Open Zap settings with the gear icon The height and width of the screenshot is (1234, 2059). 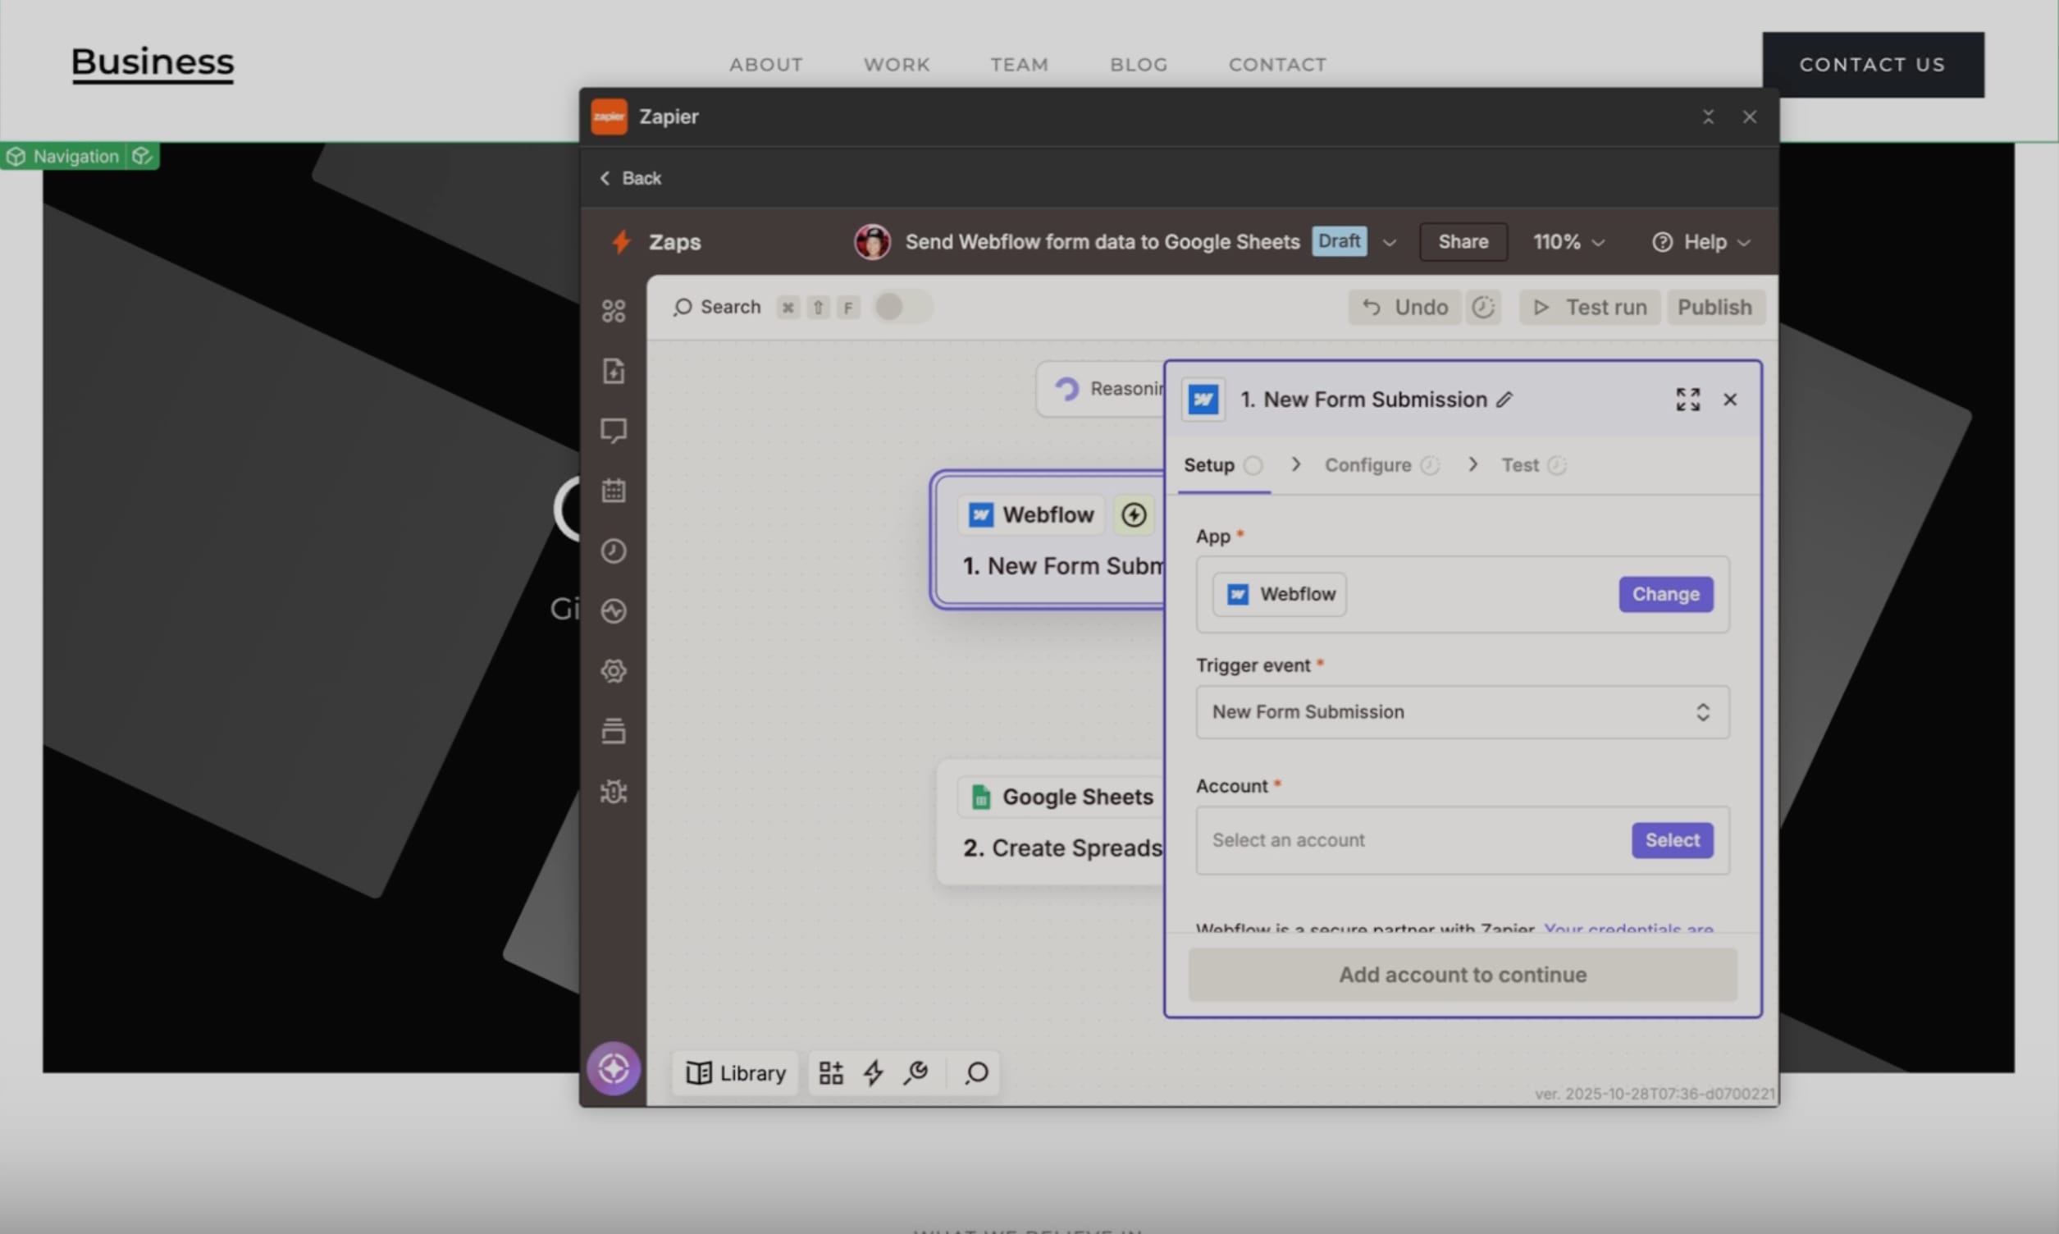pyautogui.click(x=614, y=671)
